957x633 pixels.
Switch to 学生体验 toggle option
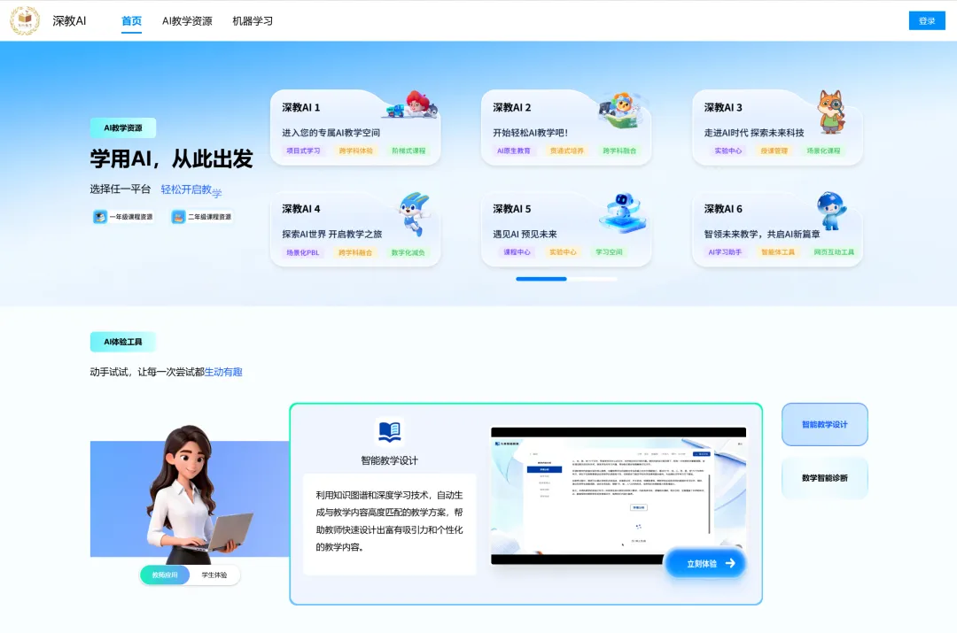tap(214, 575)
